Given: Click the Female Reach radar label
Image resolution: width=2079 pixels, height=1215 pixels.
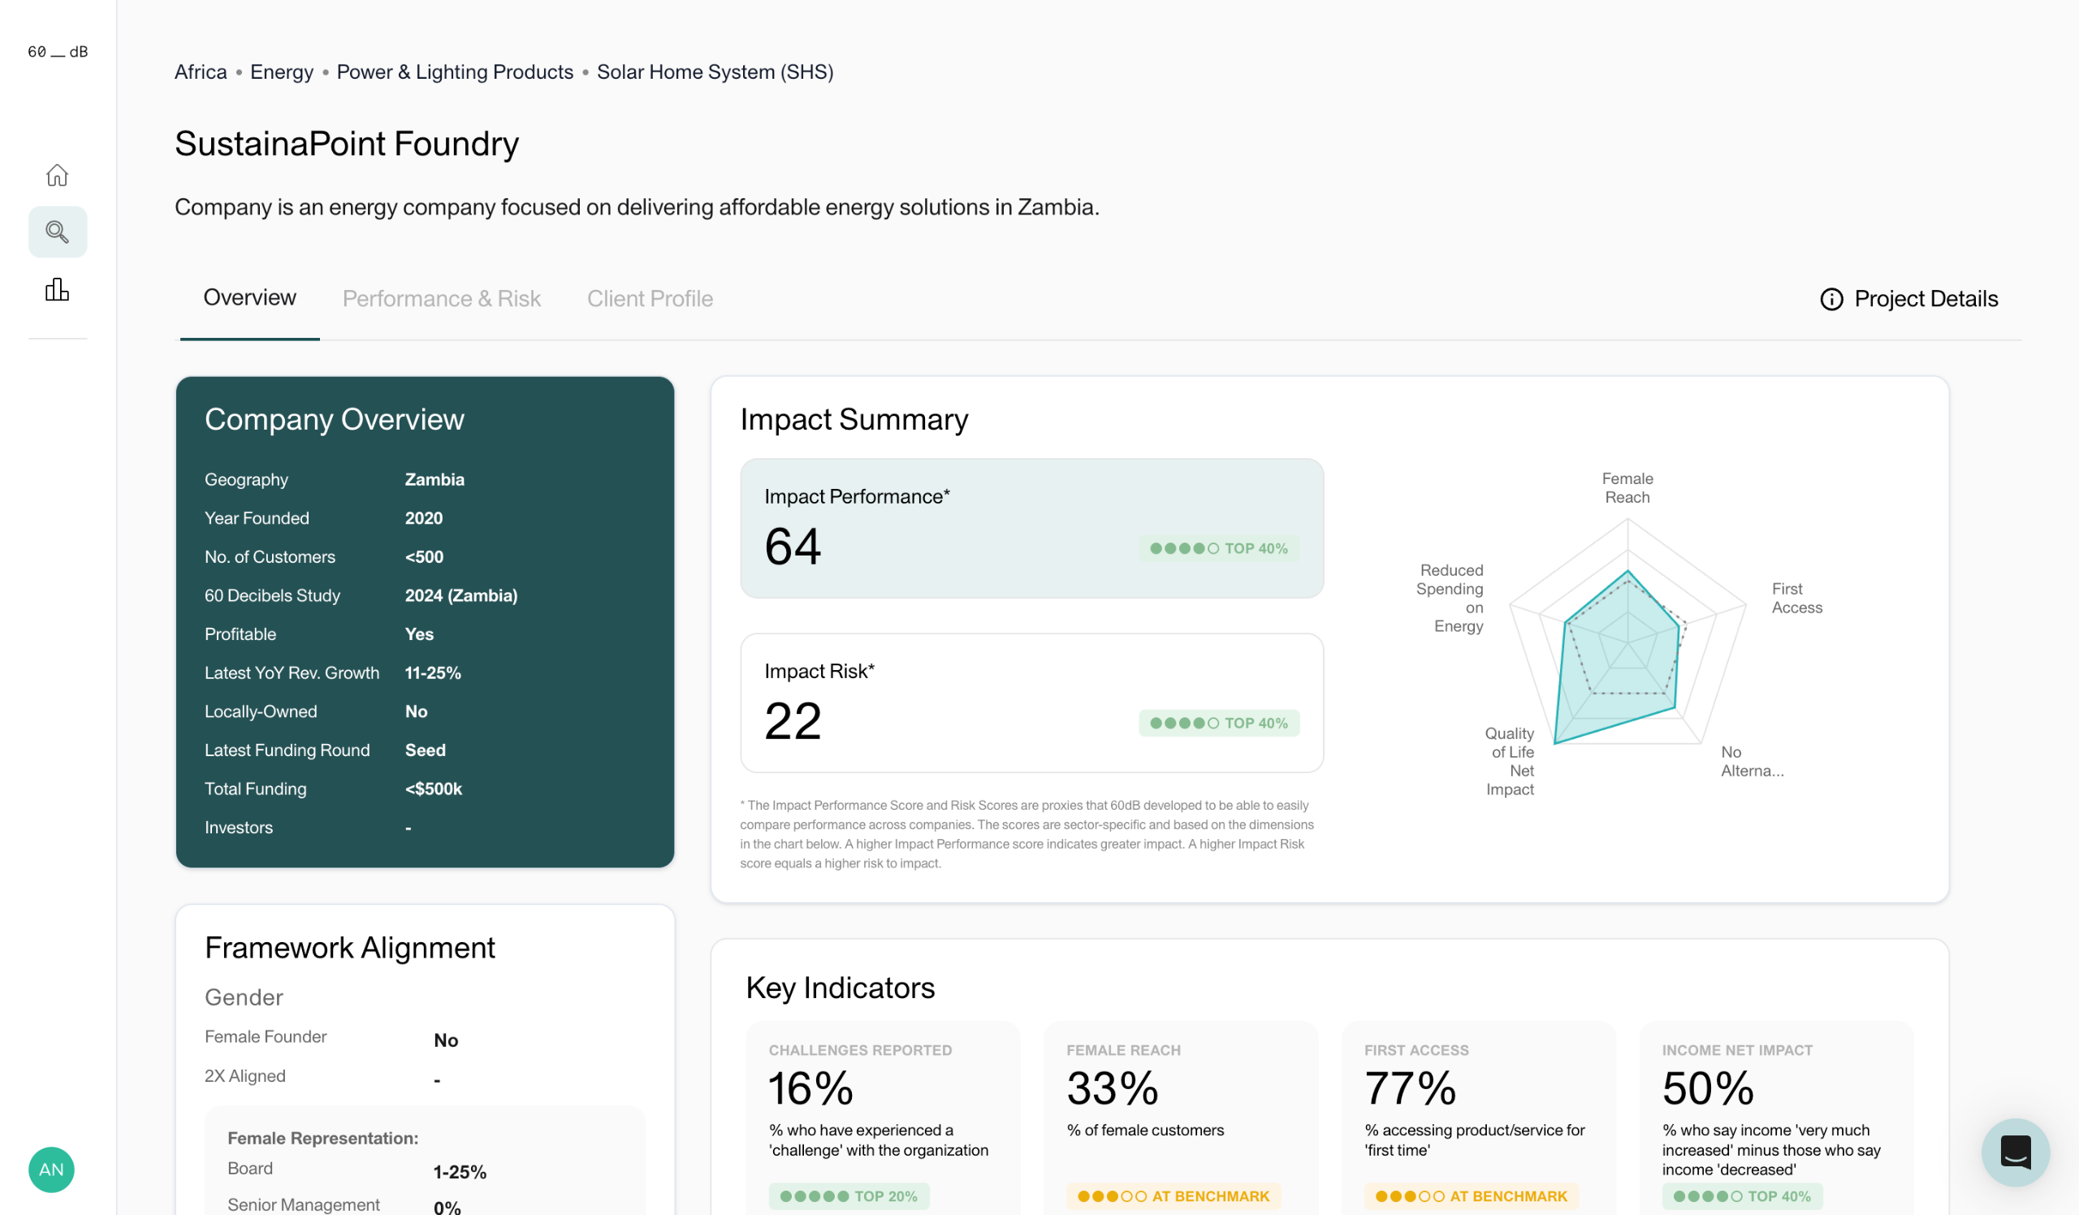Looking at the screenshot, I should 1627,487.
